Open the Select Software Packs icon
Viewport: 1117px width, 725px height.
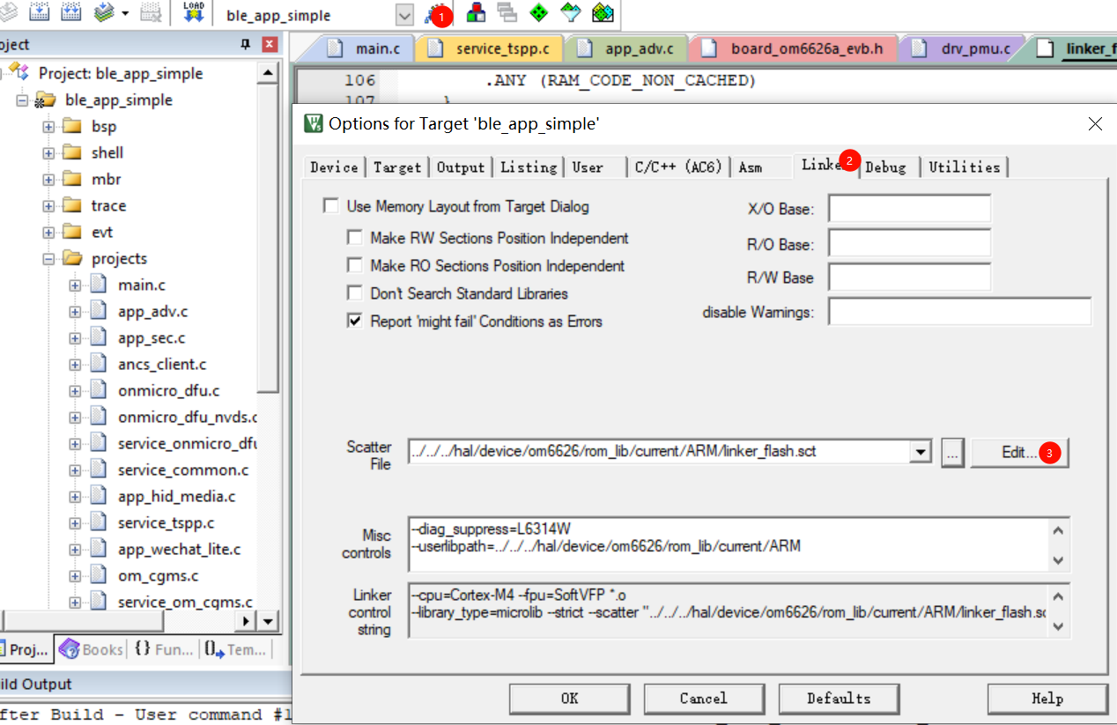point(571,12)
